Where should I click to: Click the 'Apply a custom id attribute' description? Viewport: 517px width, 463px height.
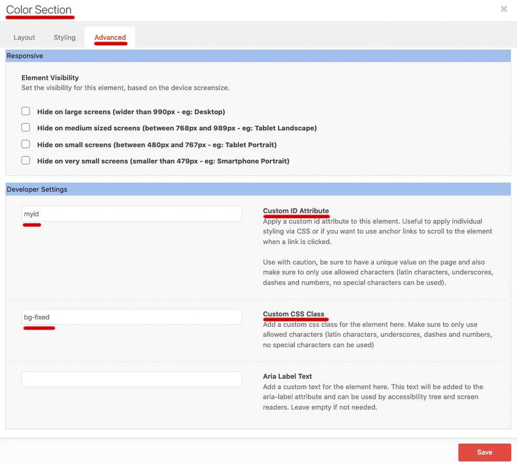[377, 231]
